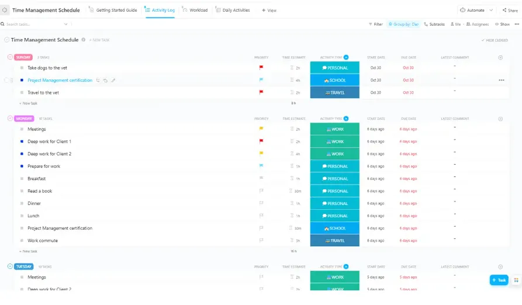Click the Filter option in the toolbar

point(375,24)
